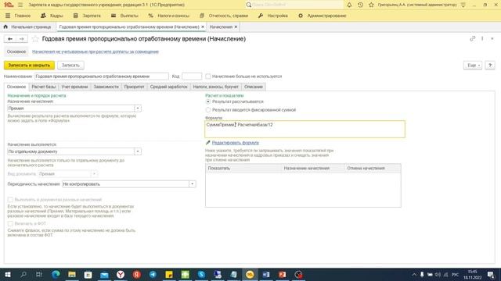Screen dimensions: 501x281
Task: Open Windows Start menu
Action: tap(7, 274)
